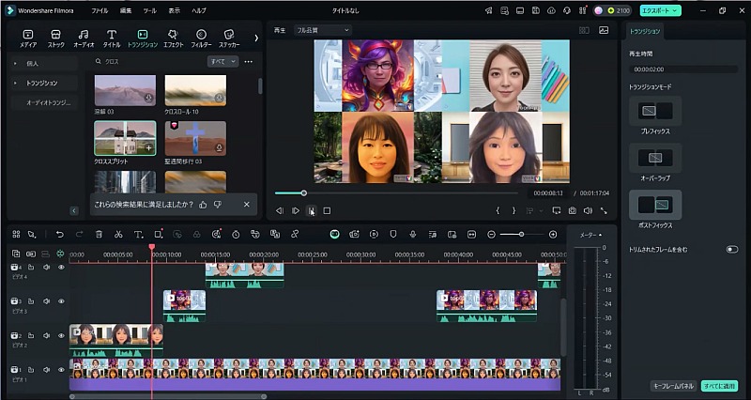The width and height of the screenshot is (751, 400).
Task: Expand the トランジション tree item
Action: point(15,83)
